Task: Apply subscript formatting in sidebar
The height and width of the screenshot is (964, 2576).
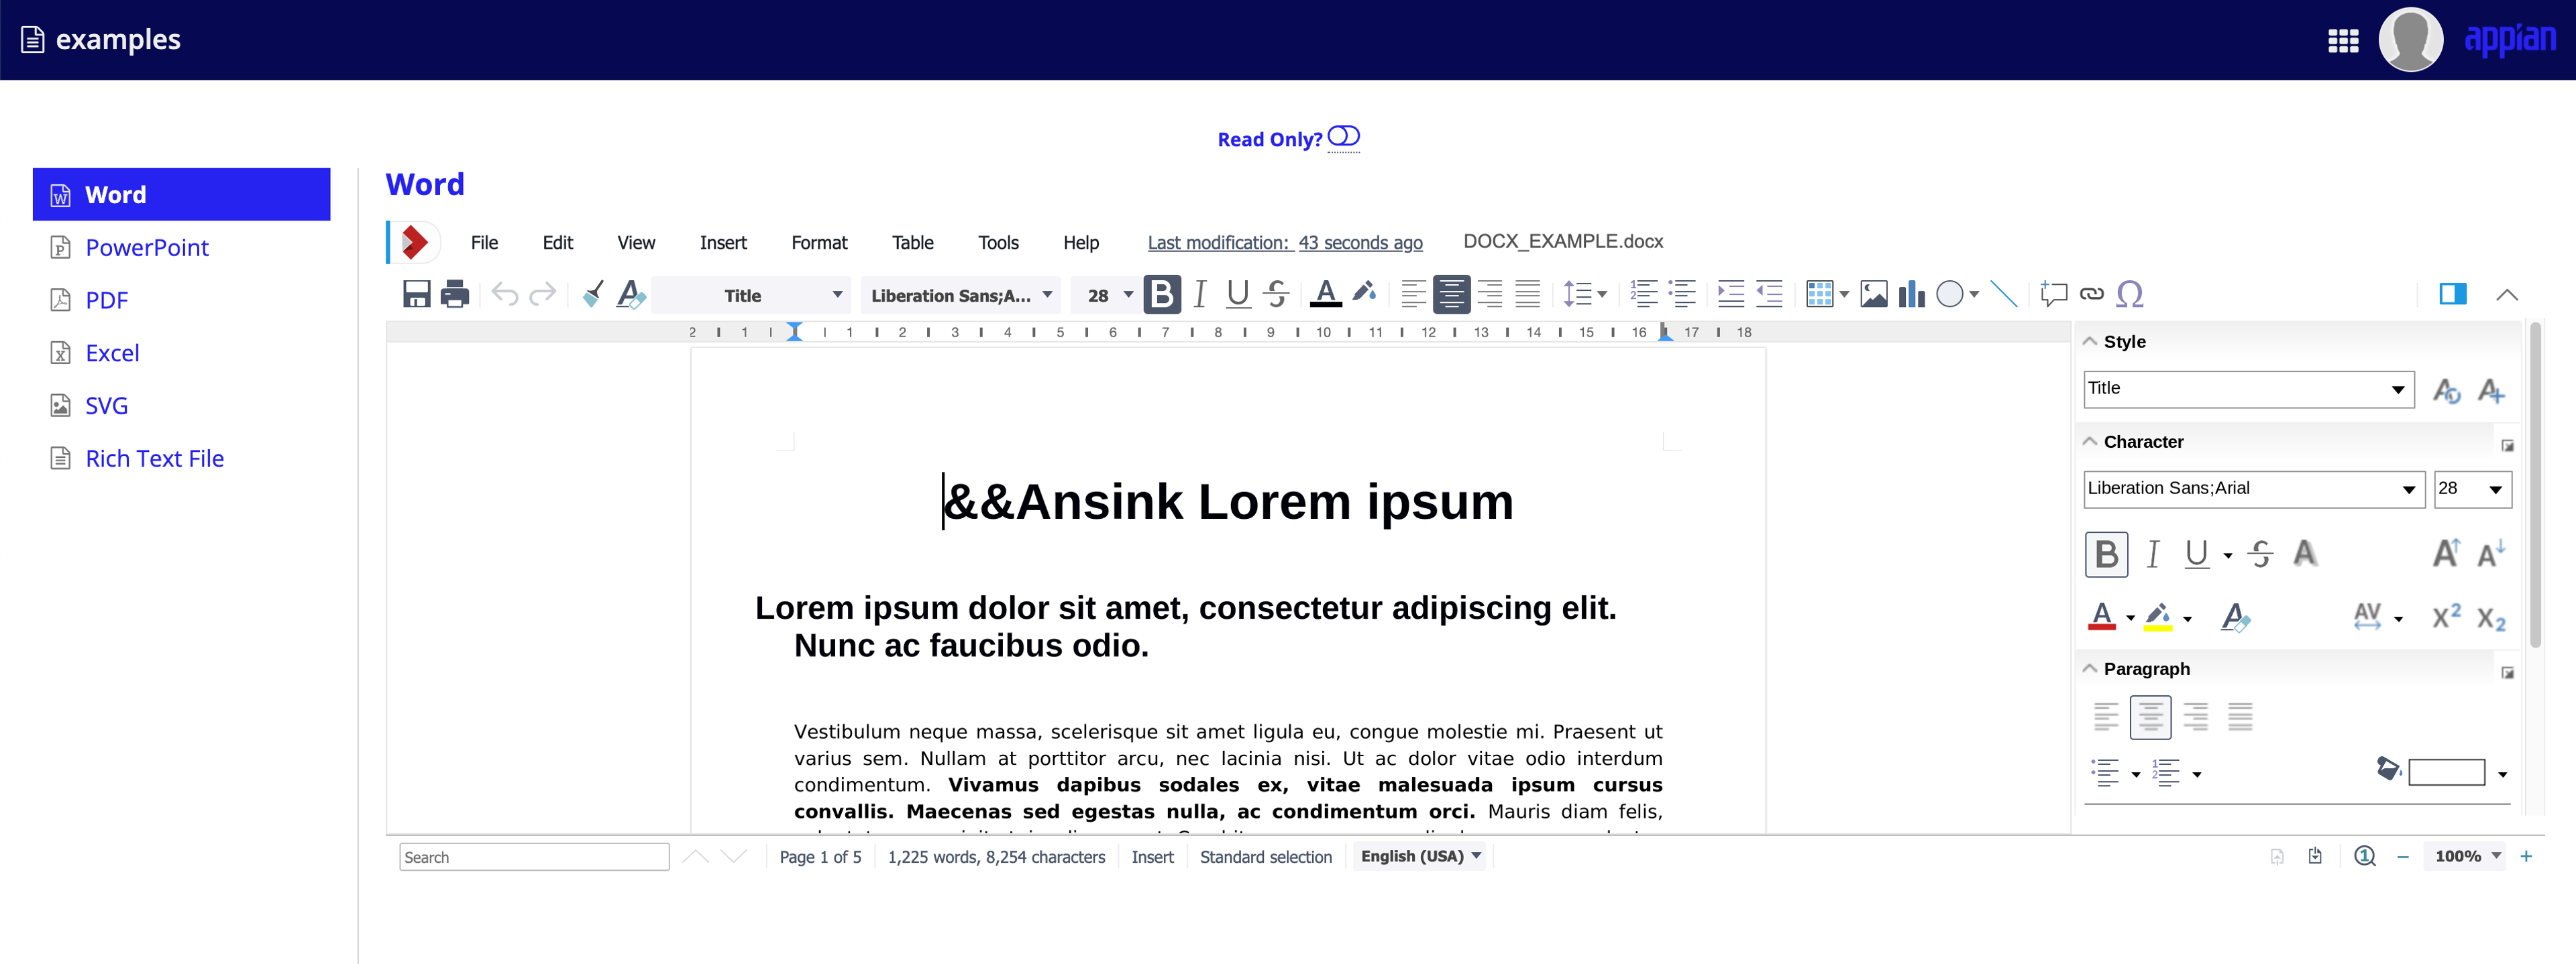Action: point(2491,619)
